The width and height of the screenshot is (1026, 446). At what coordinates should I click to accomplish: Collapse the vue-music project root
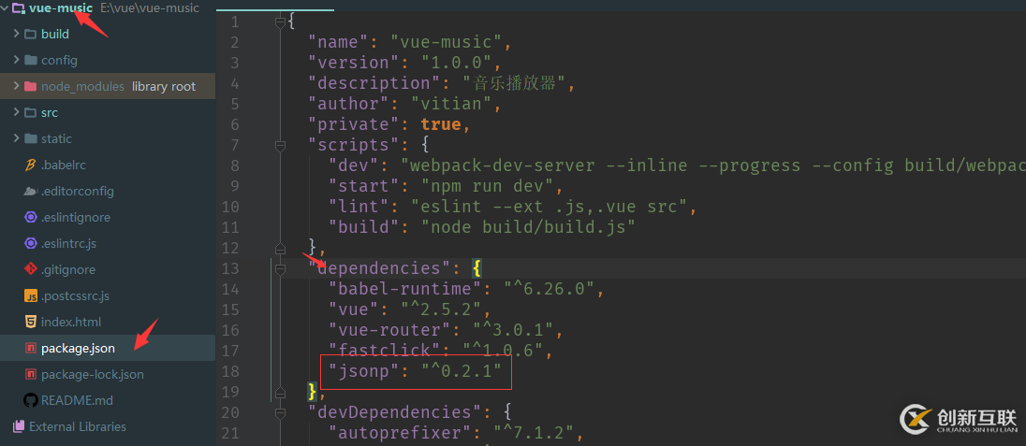[6, 8]
